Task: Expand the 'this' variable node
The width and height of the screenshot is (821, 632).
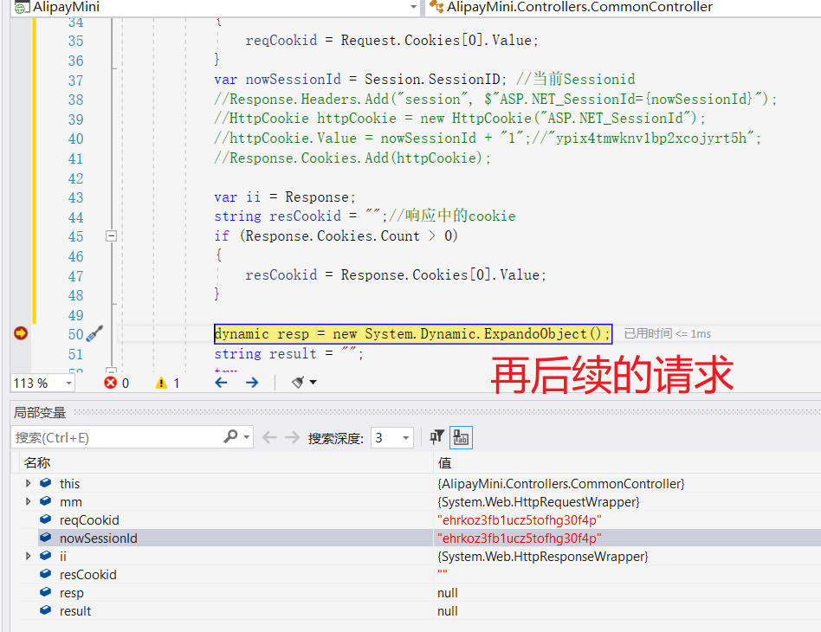Action: tap(29, 483)
